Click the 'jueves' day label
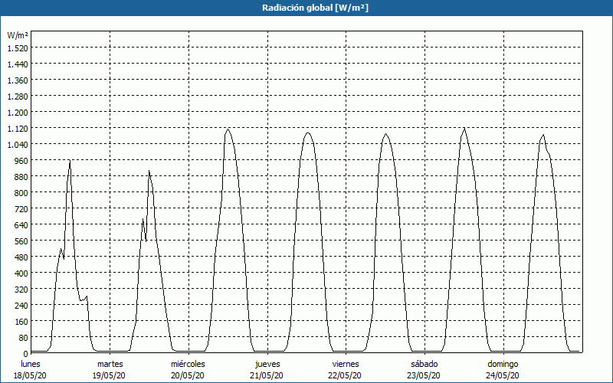This screenshot has height=383, width=613. coord(267,363)
